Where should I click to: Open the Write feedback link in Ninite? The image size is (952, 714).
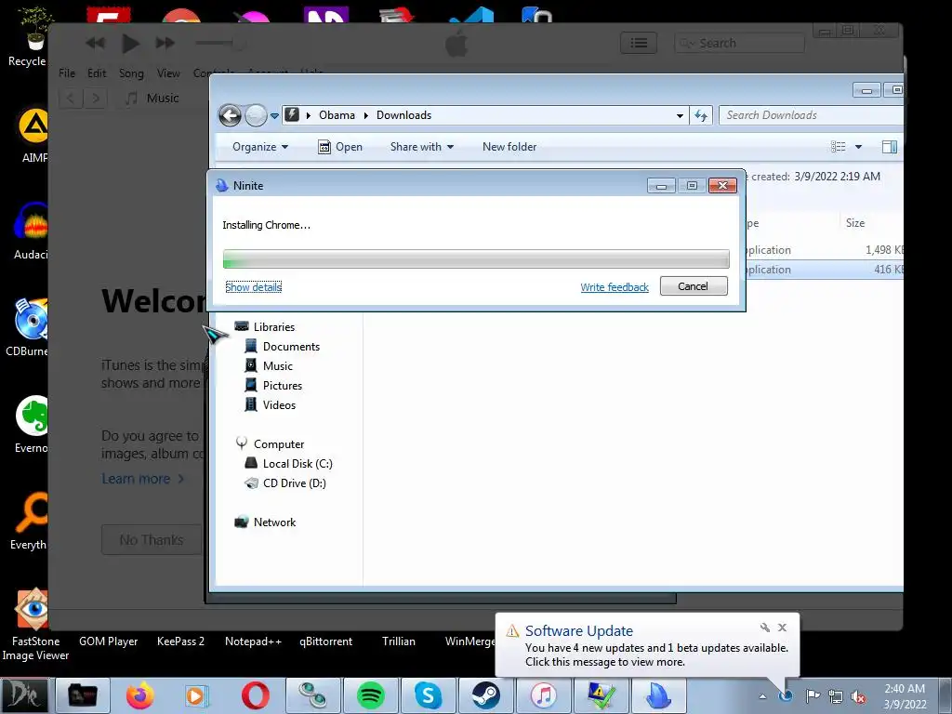click(615, 287)
